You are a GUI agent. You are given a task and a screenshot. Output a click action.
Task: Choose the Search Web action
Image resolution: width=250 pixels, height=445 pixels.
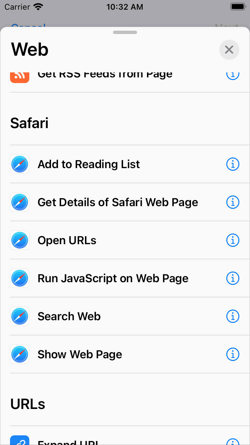69,316
